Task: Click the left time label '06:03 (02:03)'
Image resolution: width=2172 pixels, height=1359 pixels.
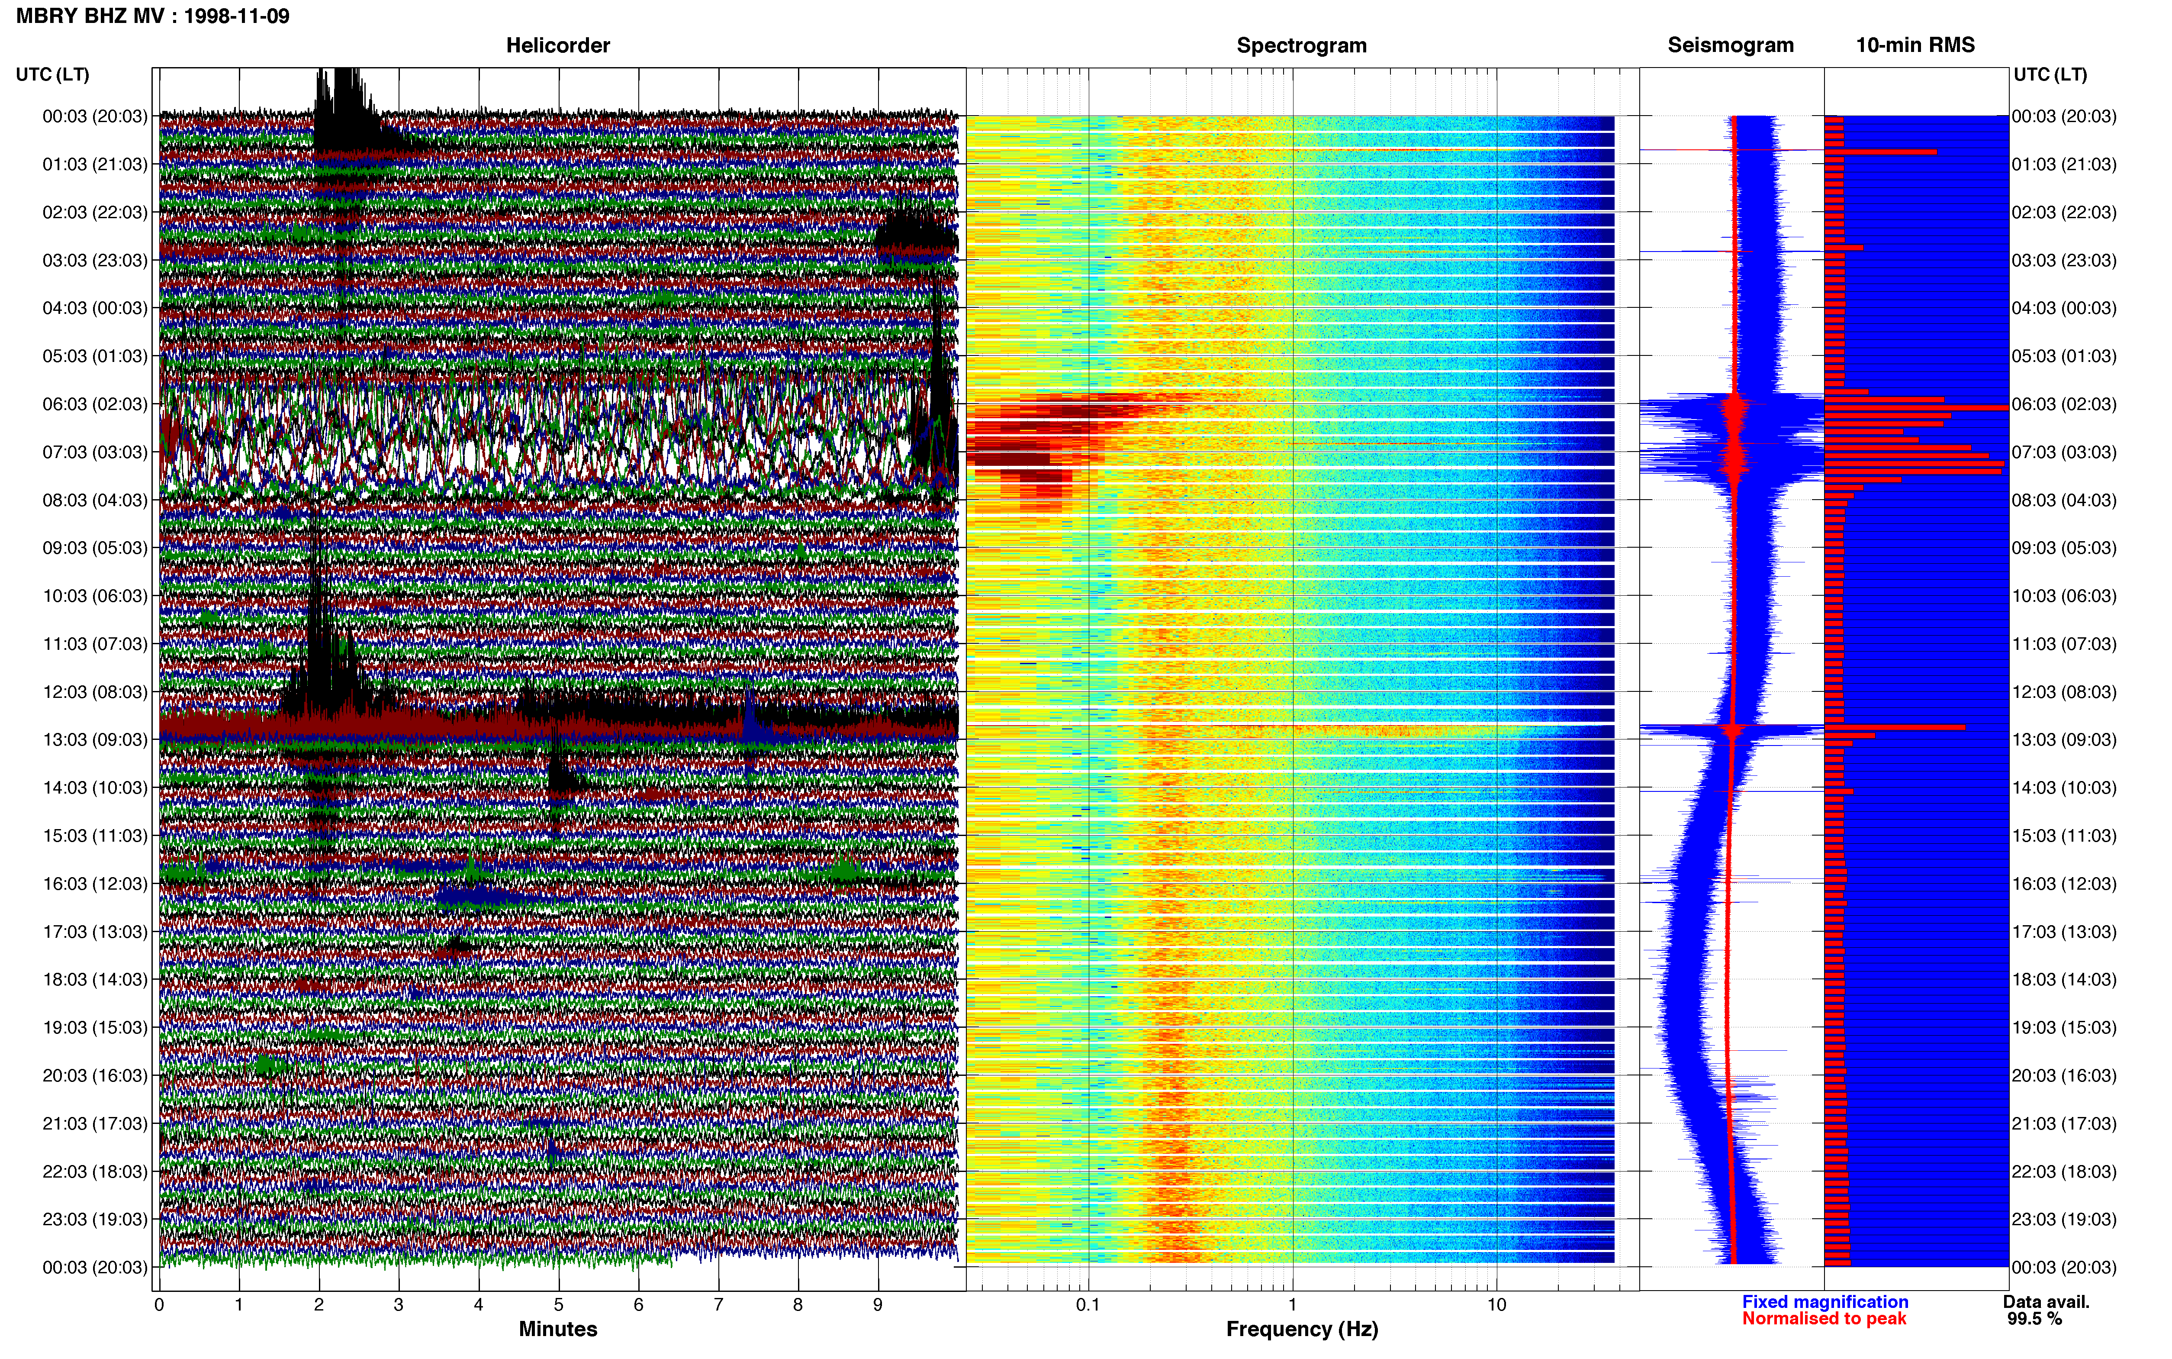Action: [x=95, y=404]
